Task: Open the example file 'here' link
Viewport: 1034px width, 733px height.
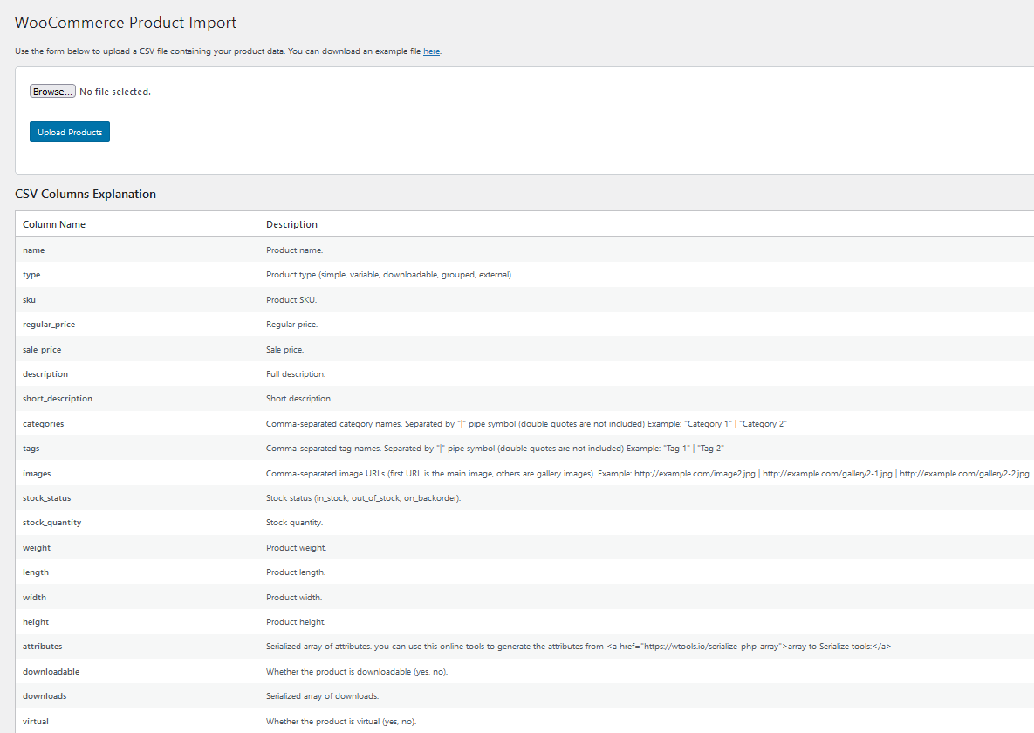Action: [x=431, y=51]
